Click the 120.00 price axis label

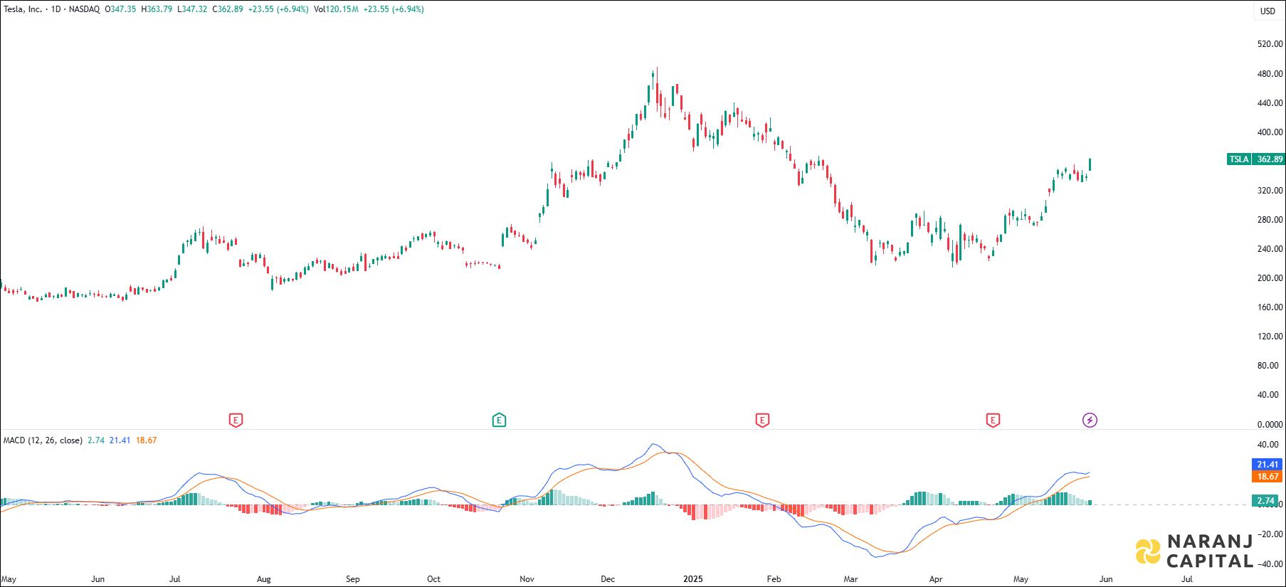coord(1270,337)
